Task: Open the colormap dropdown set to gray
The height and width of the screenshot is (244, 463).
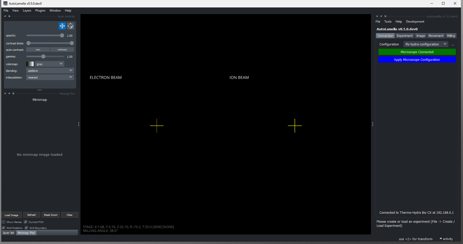Action: tap(49, 64)
